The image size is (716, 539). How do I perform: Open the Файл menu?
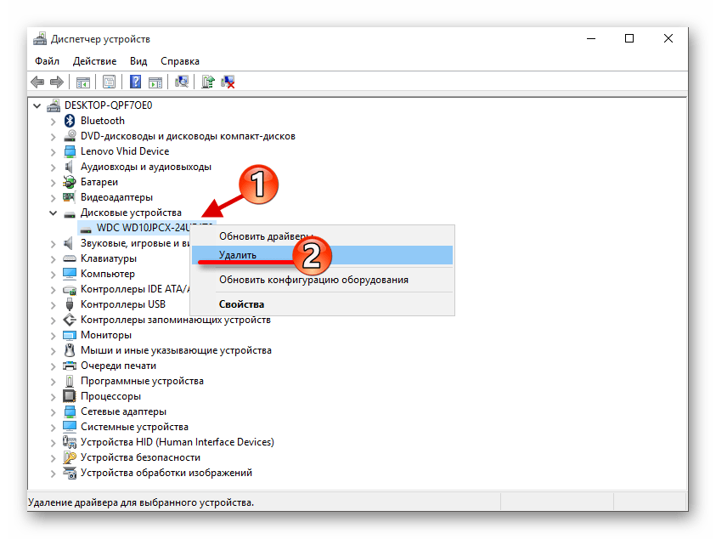(47, 61)
